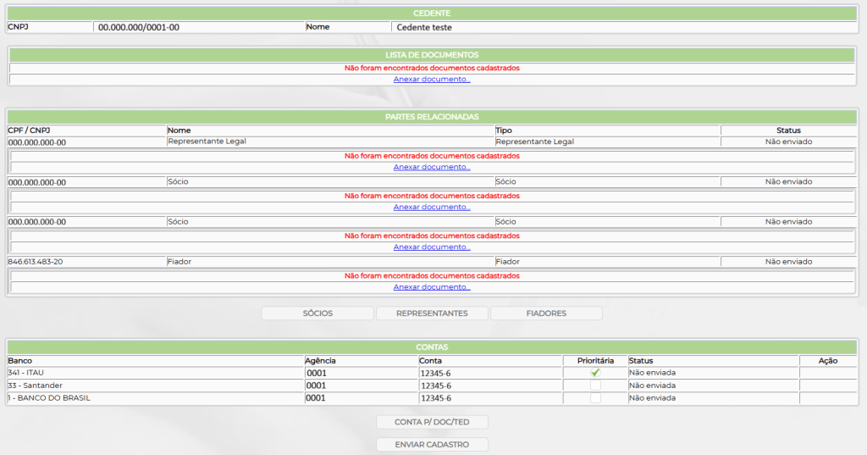This screenshot has height=455, width=867.
Task: Click Anexar documento link under Fiador row
Action: [x=432, y=286]
